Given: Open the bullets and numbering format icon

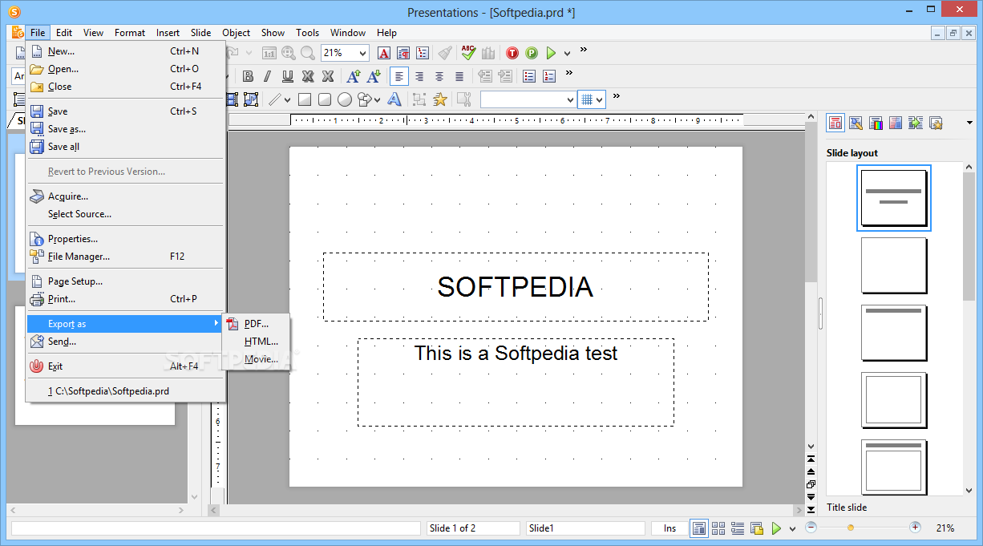Looking at the screenshot, I should coord(423,53).
